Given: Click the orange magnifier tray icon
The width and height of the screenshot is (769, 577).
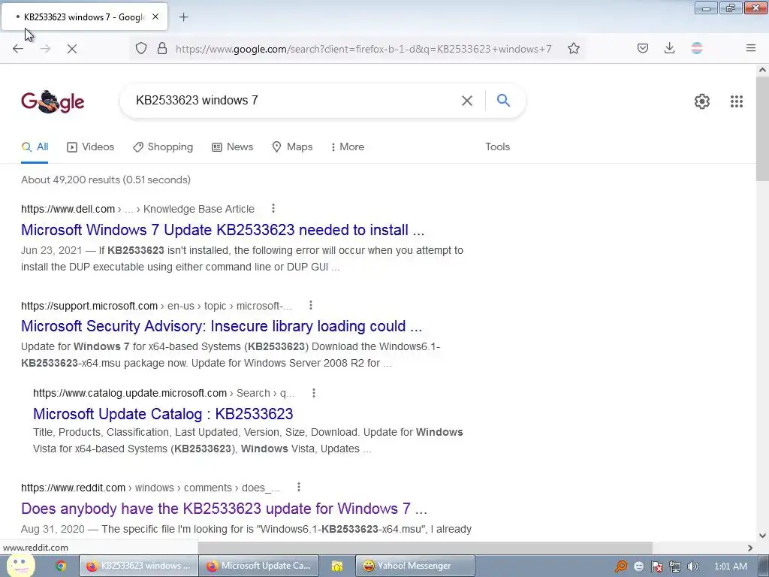Looking at the screenshot, I should (x=621, y=566).
